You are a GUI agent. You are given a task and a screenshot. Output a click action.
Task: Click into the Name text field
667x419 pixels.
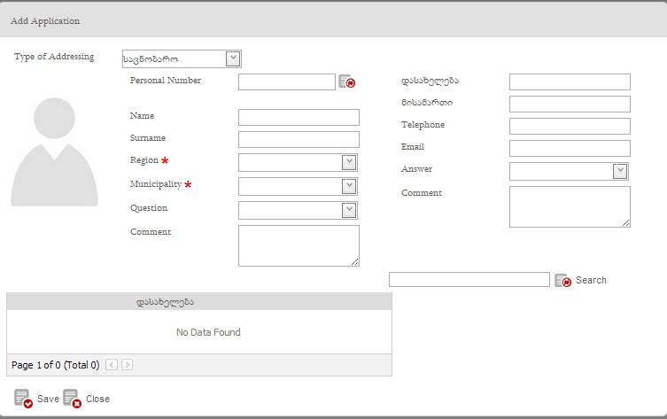299,117
